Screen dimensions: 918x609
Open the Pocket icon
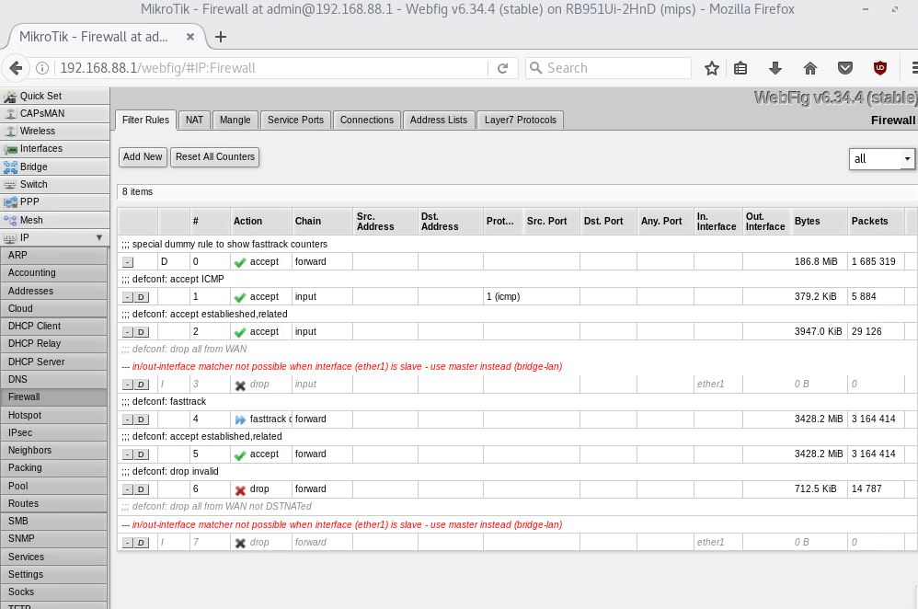click(x=844, y=68)
